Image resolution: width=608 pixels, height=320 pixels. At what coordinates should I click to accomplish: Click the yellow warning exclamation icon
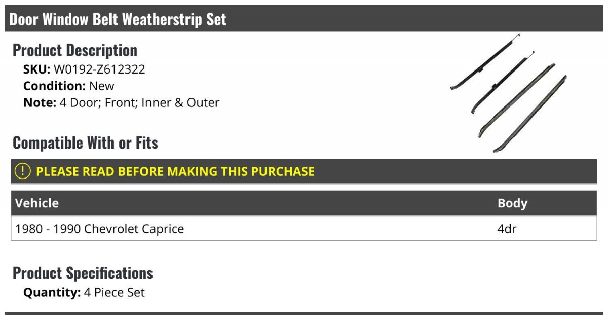pyautogui.click(x=23, y=171)
